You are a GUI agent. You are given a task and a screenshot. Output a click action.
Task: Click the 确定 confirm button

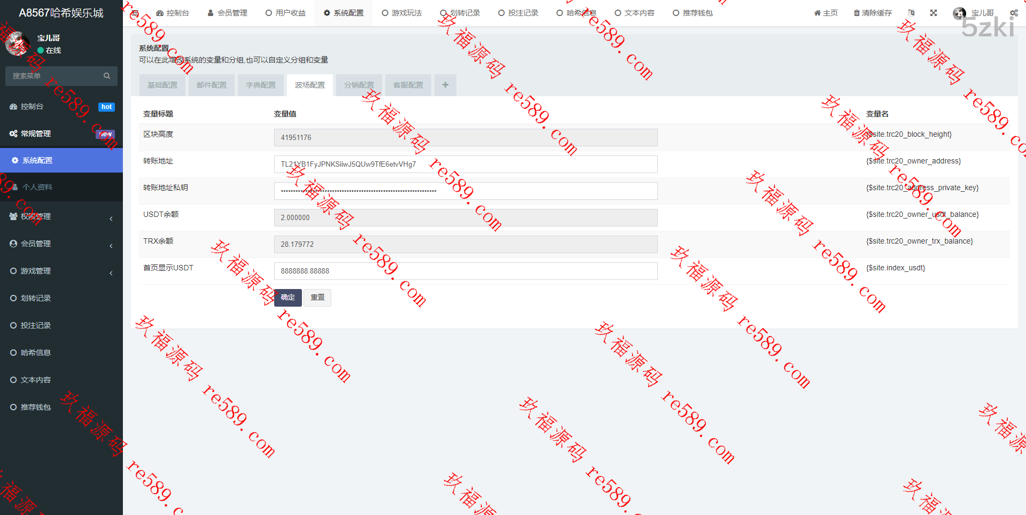[288, 298]
